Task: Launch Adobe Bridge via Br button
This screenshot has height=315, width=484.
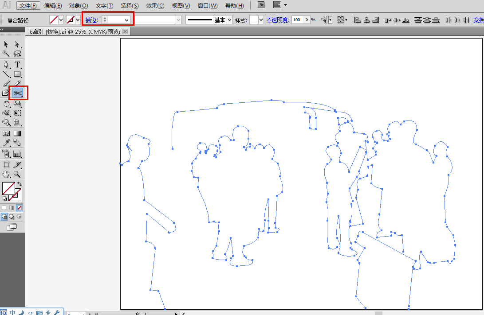Action: [261, 5]
